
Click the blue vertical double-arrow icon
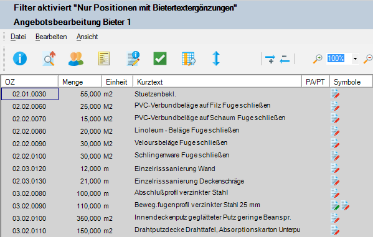coord(216,58)
